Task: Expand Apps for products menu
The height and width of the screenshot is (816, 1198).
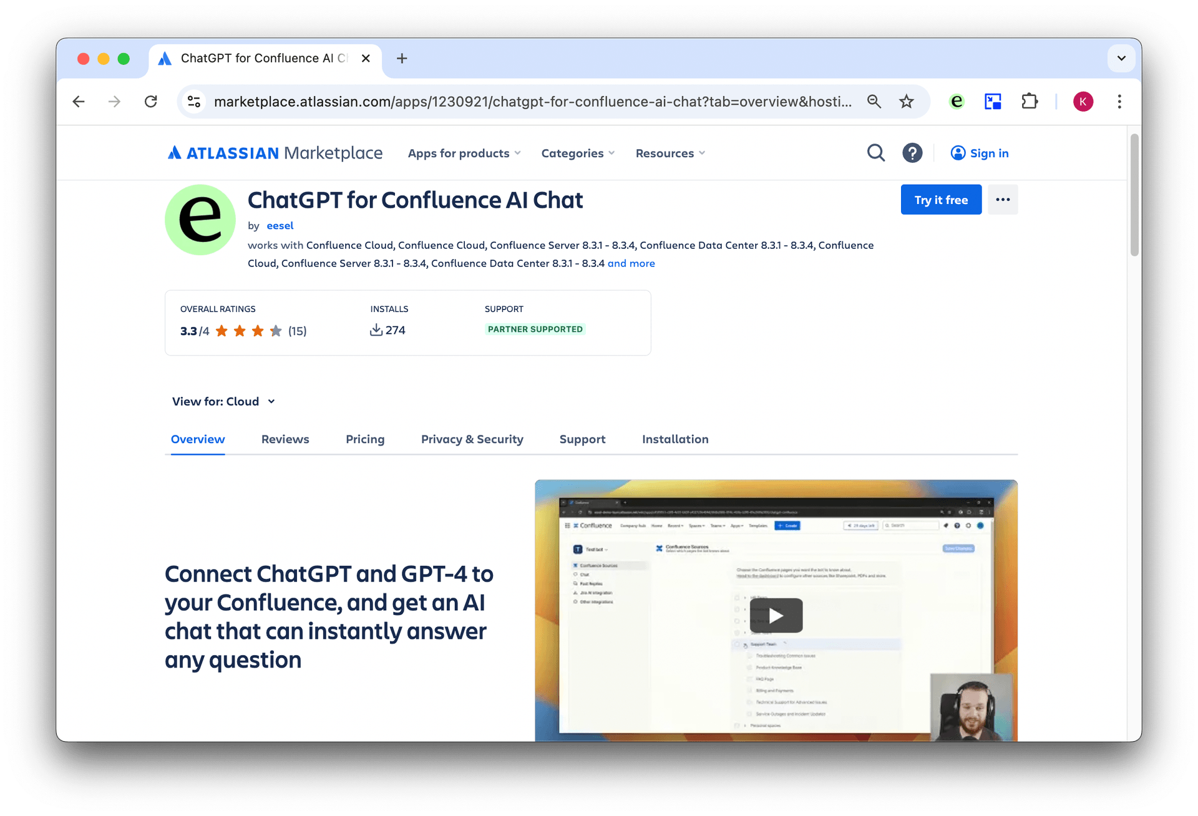Action: coord(464,153)
